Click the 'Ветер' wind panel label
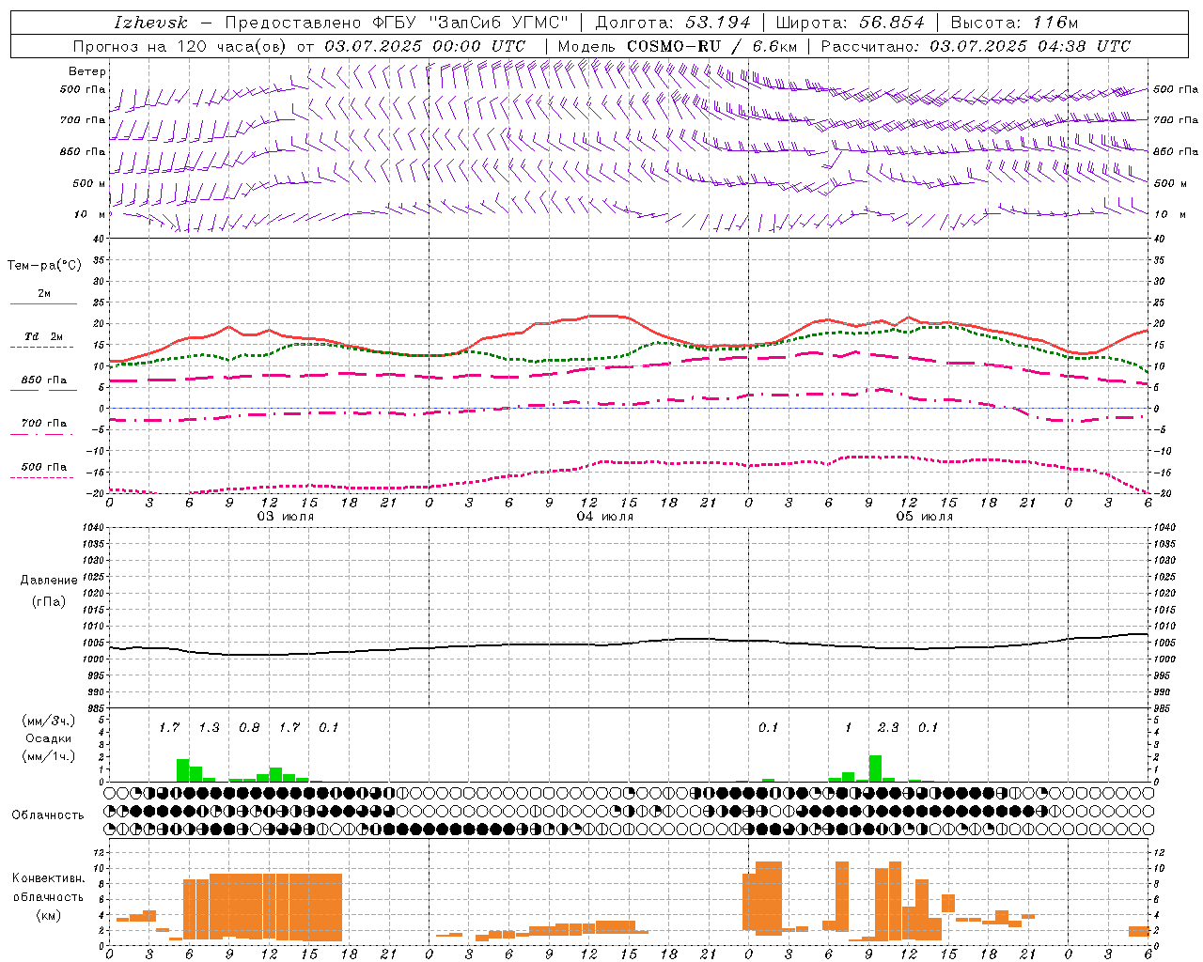1203x962 pixels. tap(86, 71)
